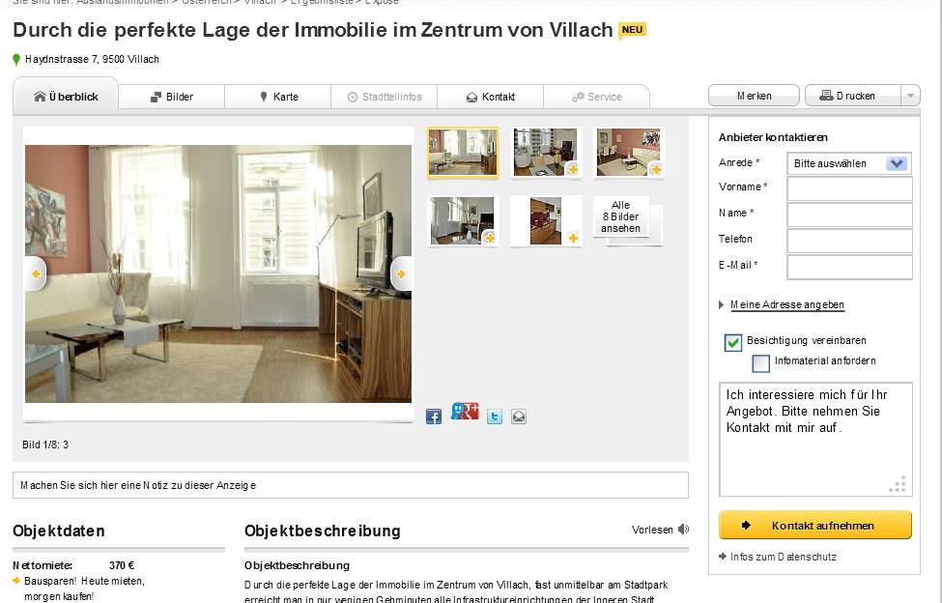Focus the E-Mail input field
The image size is (942, 603).
849,268
